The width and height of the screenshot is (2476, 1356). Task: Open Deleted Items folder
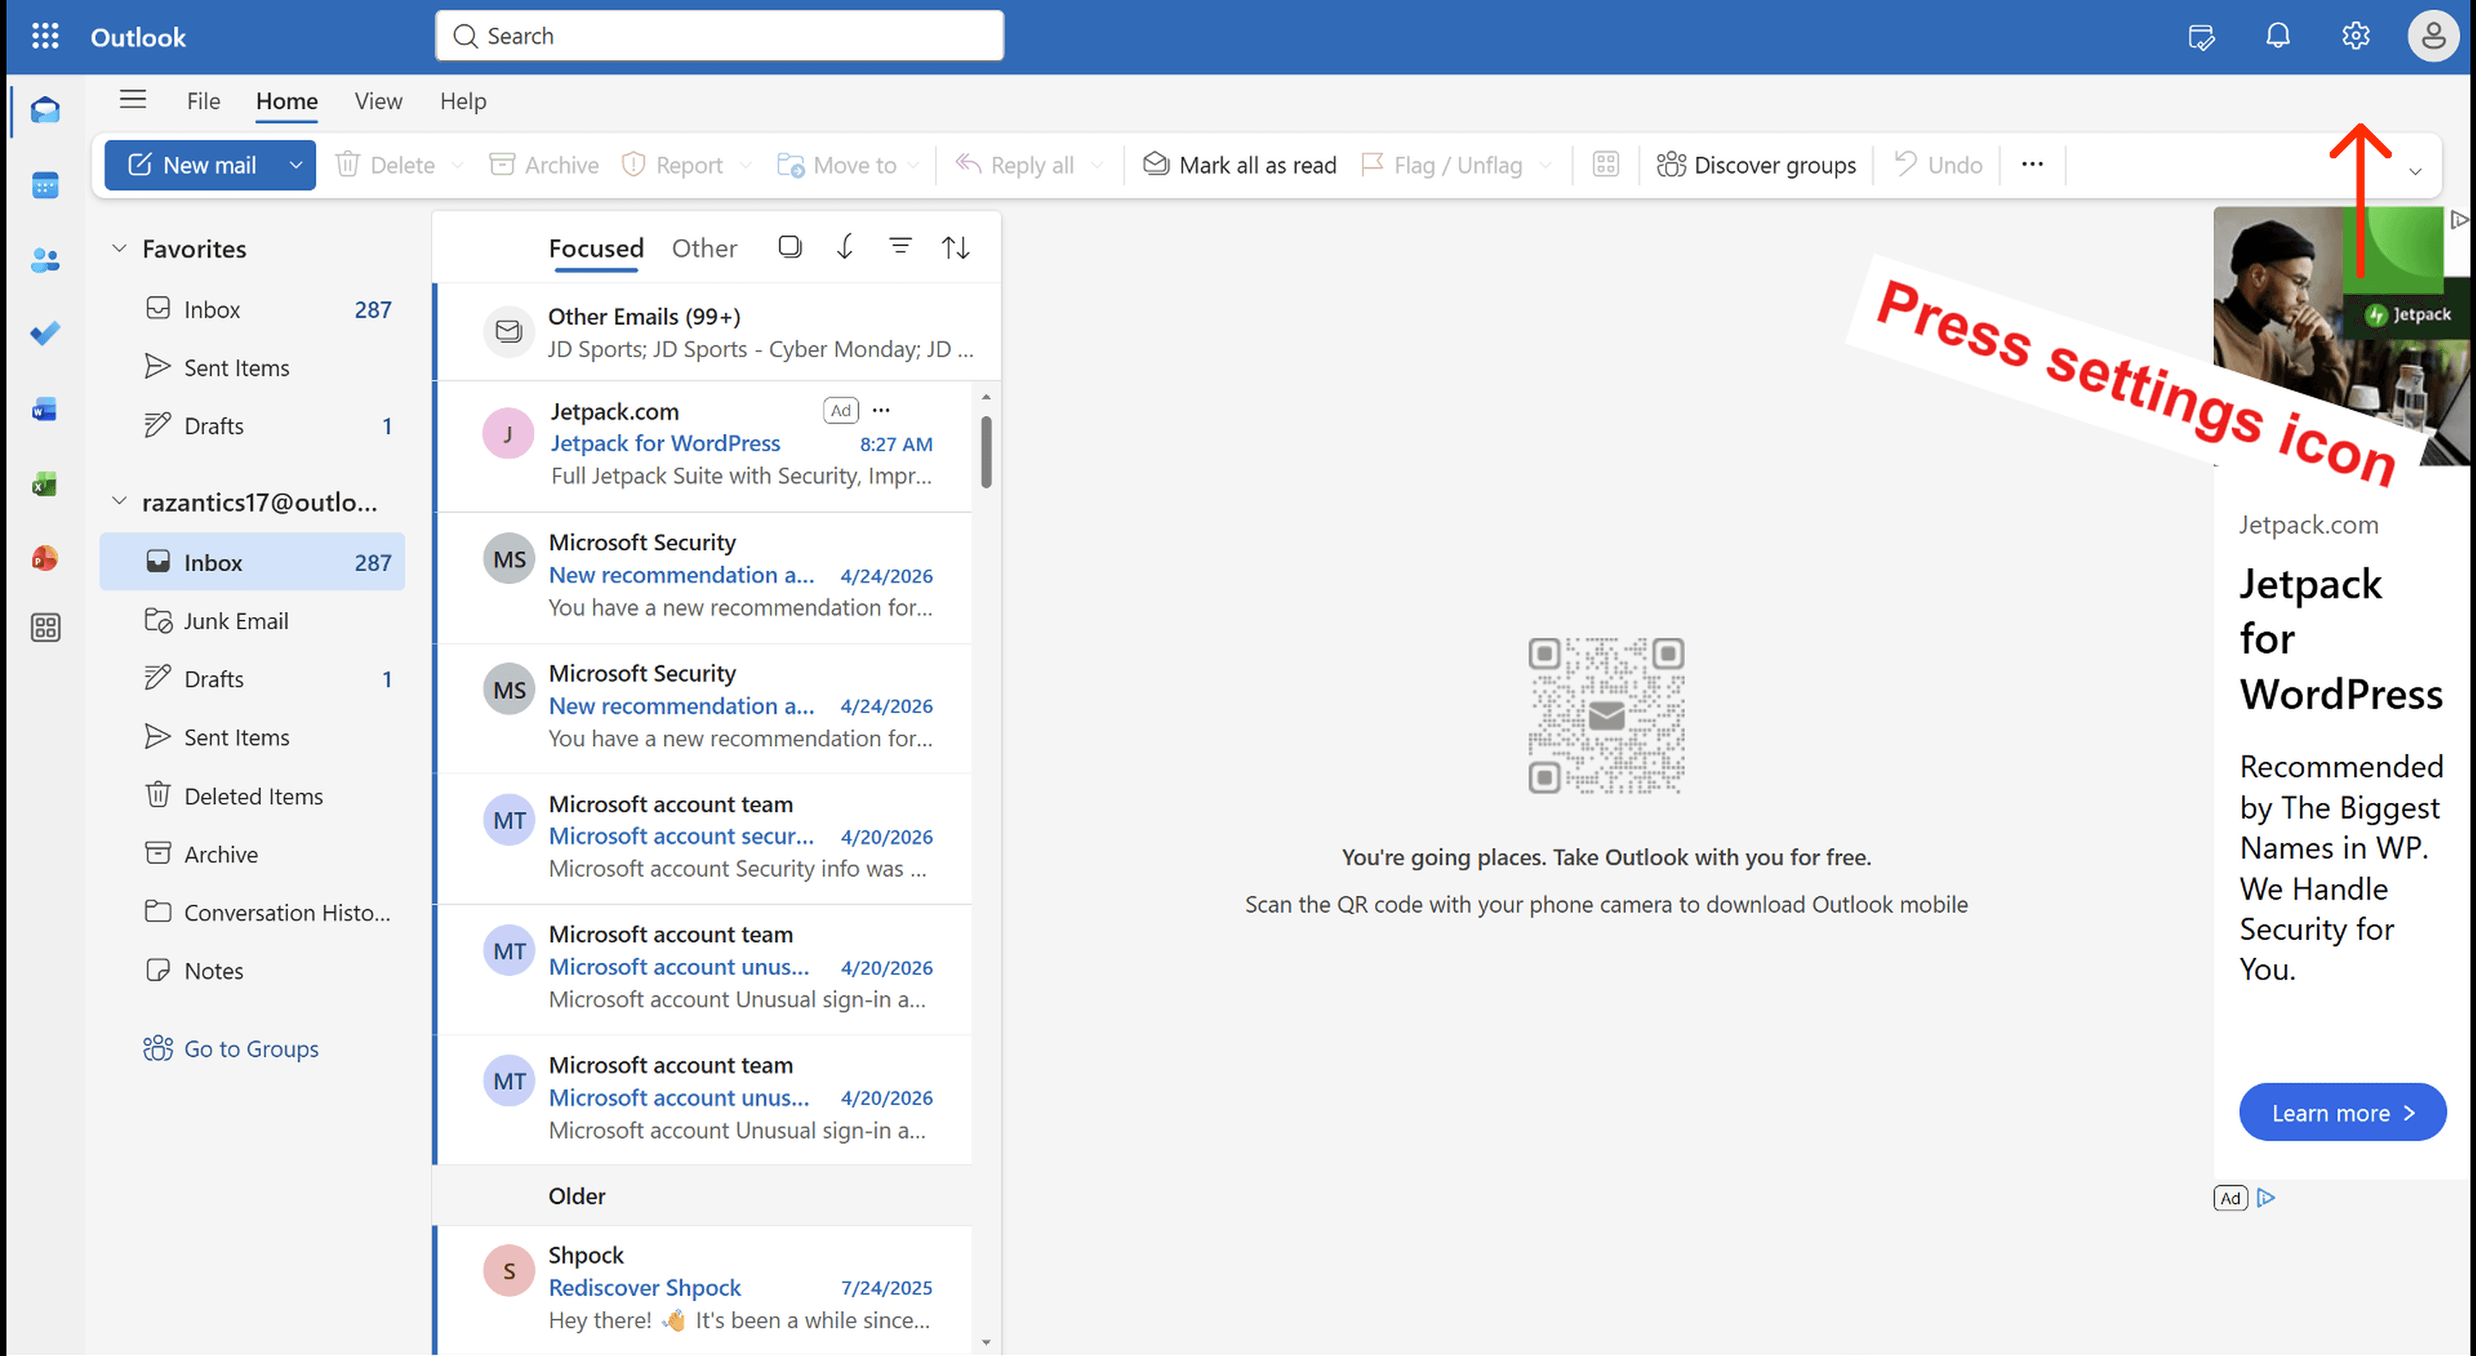[252, 795]
